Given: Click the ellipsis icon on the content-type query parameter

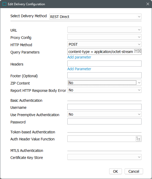Looking at the screenshot, I should [136, 51].
